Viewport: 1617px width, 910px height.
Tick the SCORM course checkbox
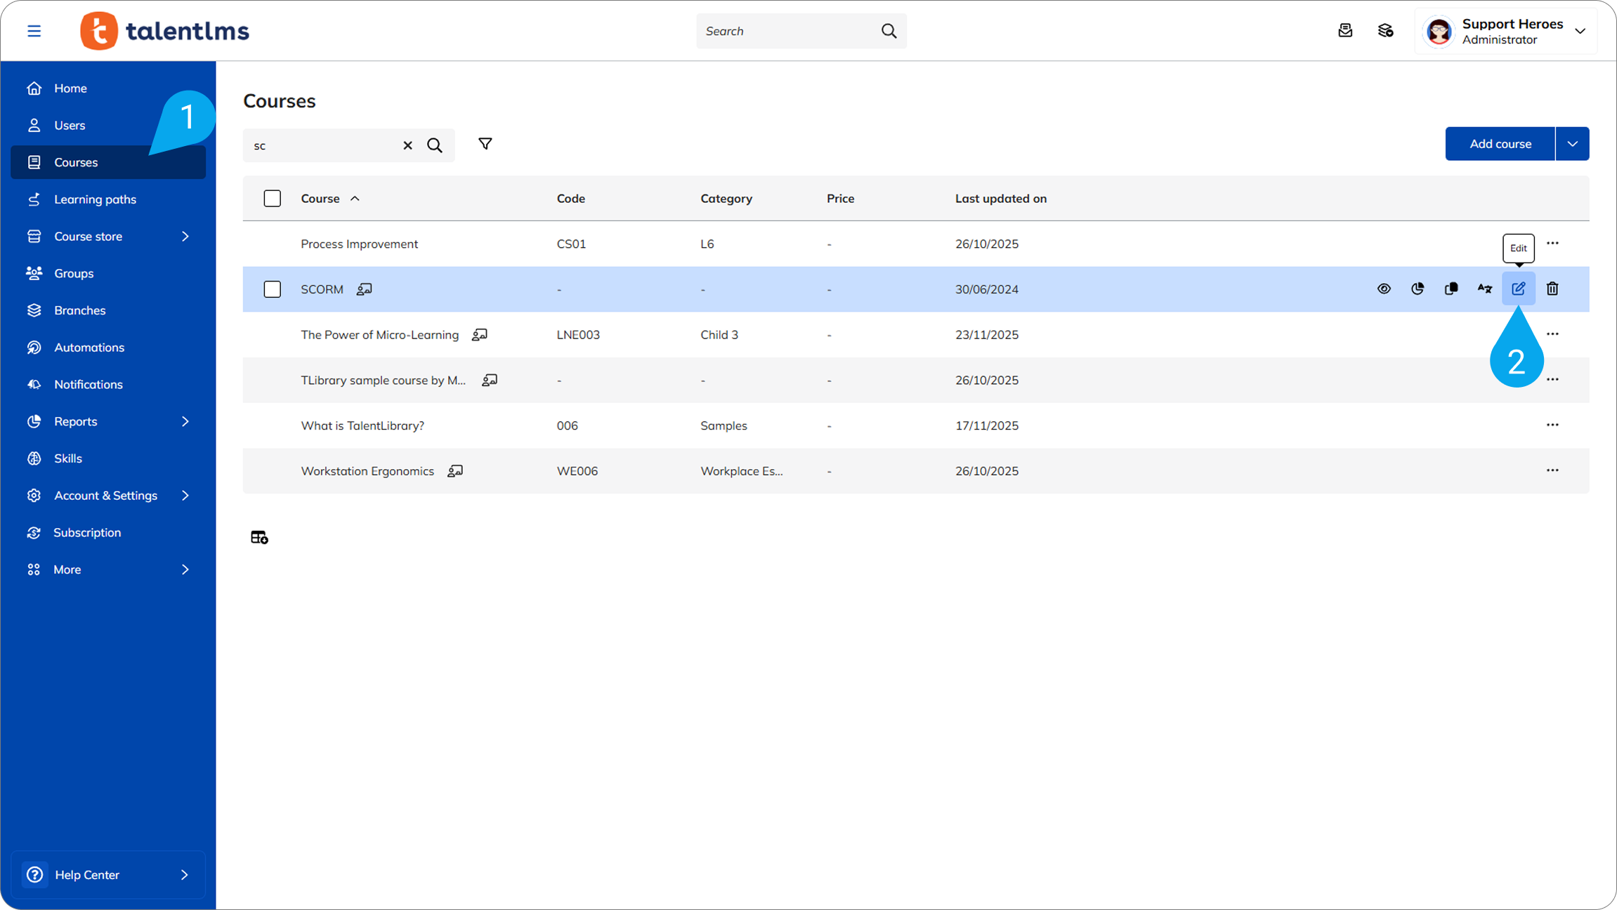[x=273, y=289]
